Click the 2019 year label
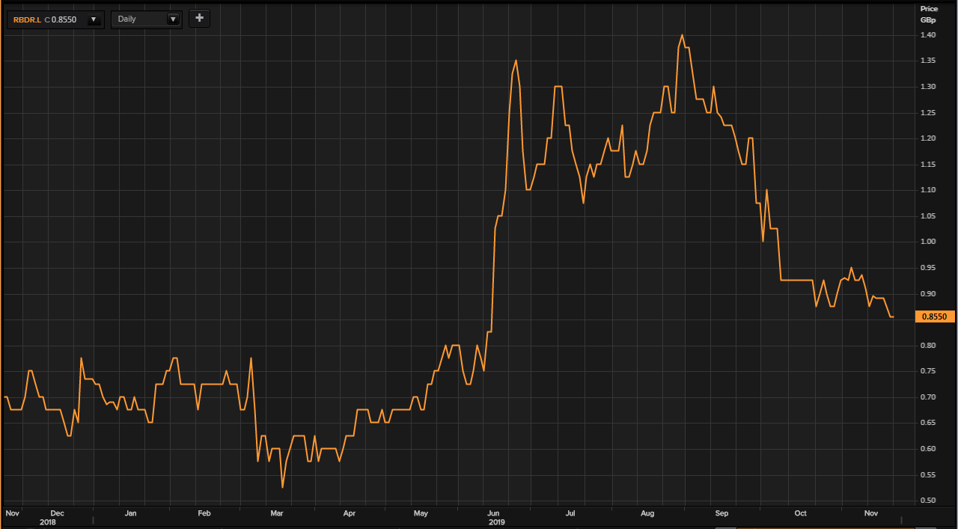 tap(495, 522)
